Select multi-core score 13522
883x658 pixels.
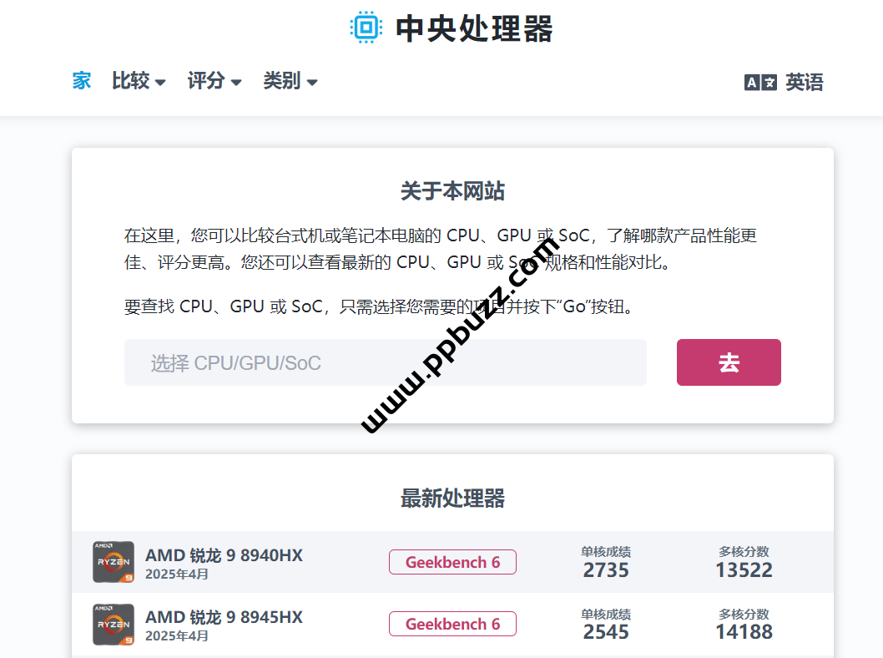tap(744, 570)
